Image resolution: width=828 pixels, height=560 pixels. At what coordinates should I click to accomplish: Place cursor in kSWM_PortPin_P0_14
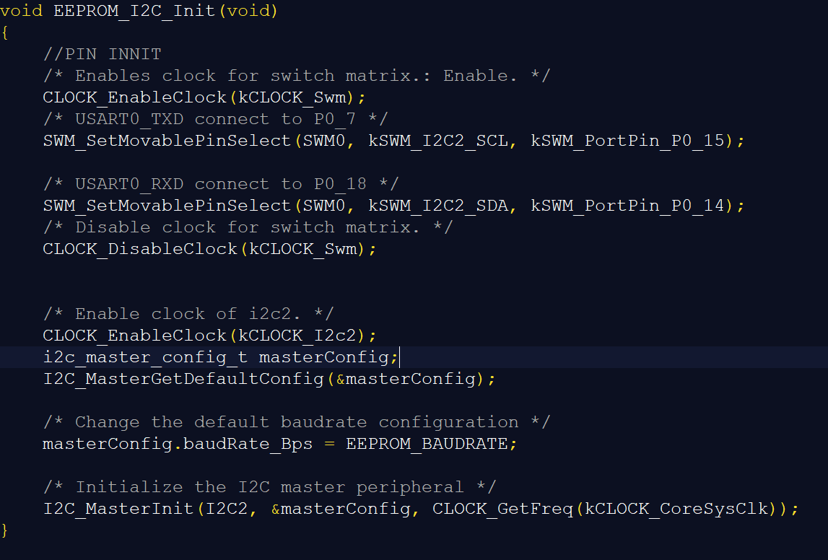[627, 206]
